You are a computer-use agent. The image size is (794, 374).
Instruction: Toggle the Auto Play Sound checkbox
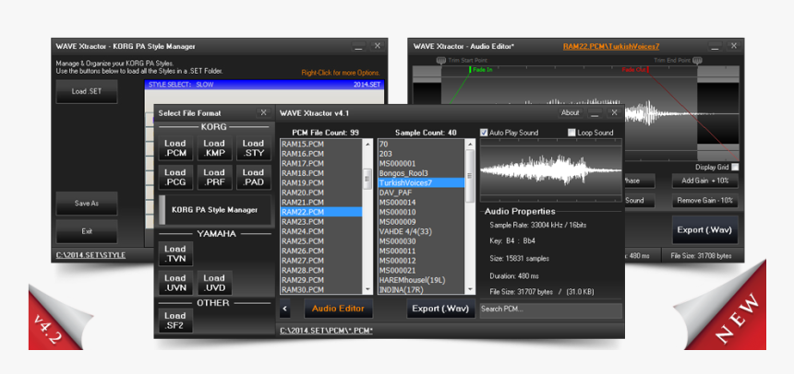(484, 133)
